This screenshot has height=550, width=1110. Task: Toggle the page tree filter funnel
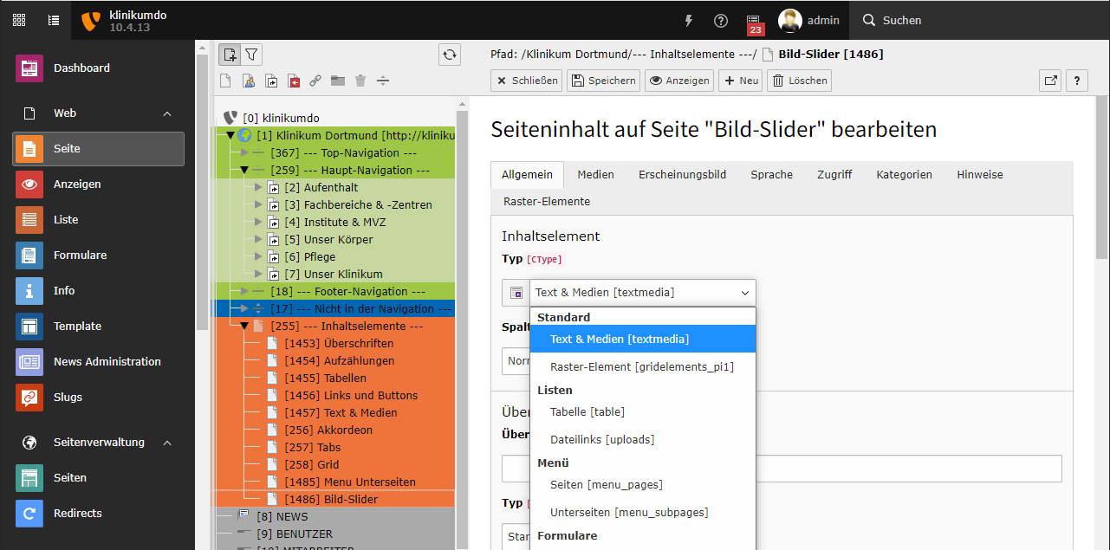coord(251,55)
